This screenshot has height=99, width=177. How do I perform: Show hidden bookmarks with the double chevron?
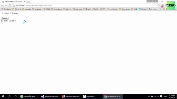point(160,9)
